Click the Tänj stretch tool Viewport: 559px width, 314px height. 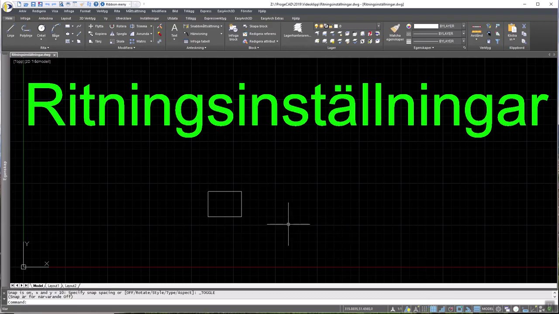click(x=95, y=41)
